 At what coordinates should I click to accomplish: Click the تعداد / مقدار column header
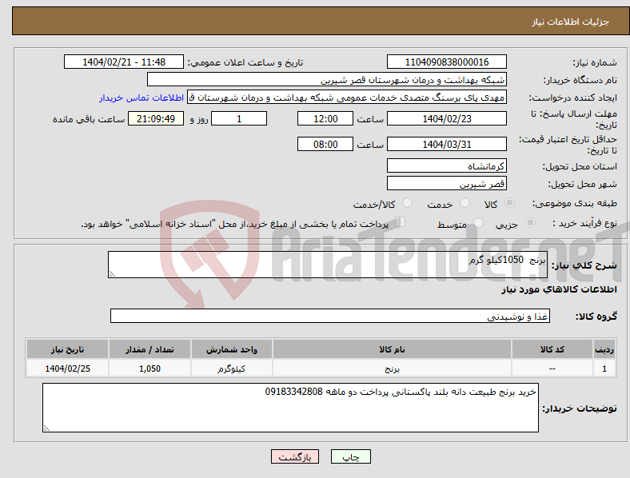pyautogui.click(x=150, y=349)
